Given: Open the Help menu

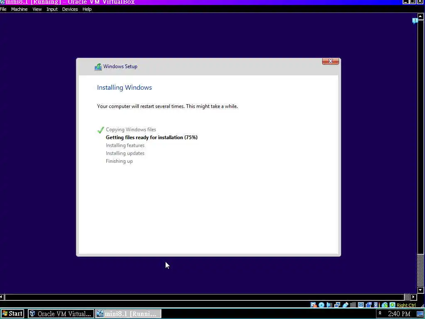Looking at the screenshot, I should [87, 9].
